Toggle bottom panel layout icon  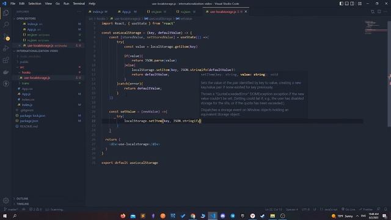point(346,4)
